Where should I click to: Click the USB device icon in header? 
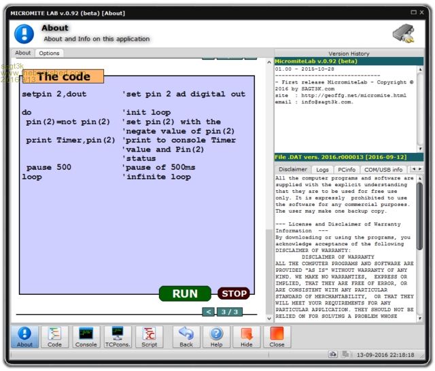[x=404, y=33]
